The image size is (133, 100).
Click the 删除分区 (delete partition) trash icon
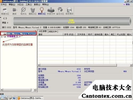point(33,11)
